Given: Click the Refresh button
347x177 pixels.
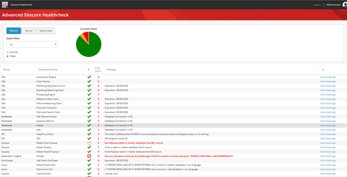Looking at the screenshot, I should 14,31.
